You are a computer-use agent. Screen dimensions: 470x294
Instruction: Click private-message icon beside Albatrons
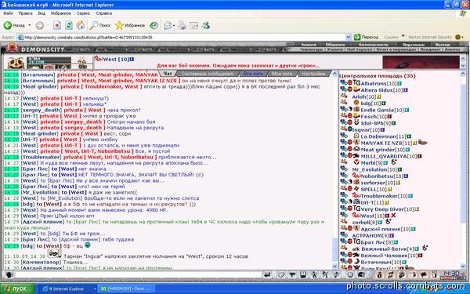(x=344, y=82)
